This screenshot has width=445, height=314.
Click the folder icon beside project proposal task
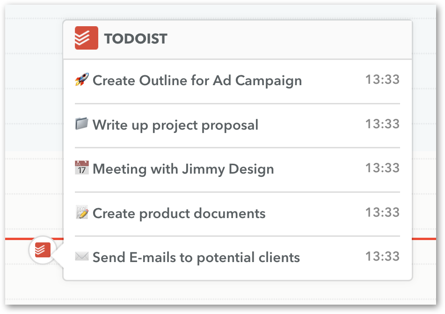[82, 124]
